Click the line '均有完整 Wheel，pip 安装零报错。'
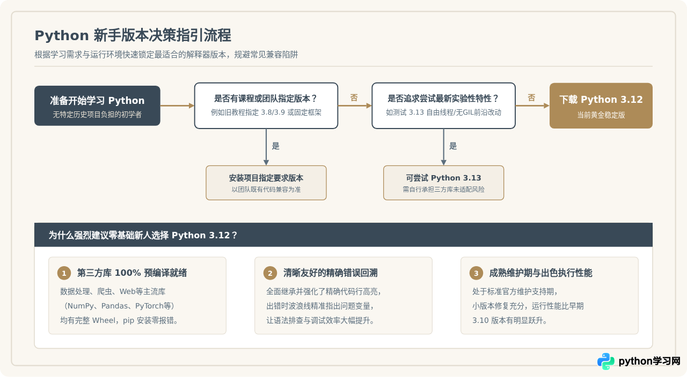687x377 pixels. 119,321
